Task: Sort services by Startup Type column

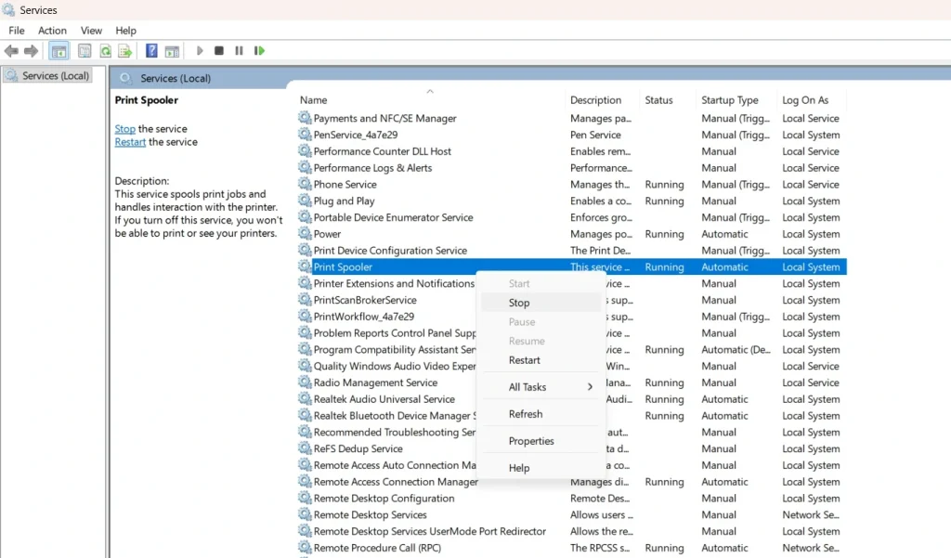Action: coord(730,100)
